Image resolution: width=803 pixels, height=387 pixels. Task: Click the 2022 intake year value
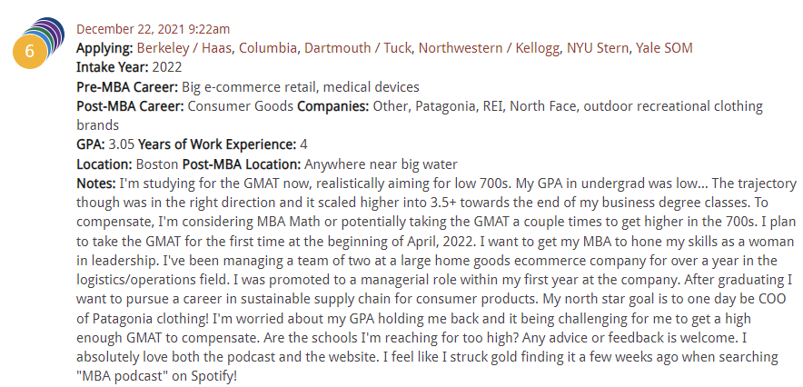pos(167,67)
